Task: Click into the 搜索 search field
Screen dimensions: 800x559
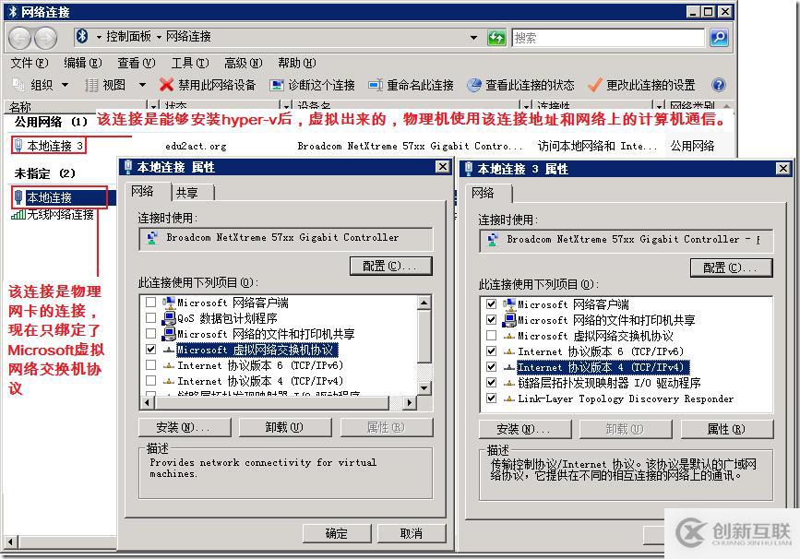Action: click(x=608, y=38)
